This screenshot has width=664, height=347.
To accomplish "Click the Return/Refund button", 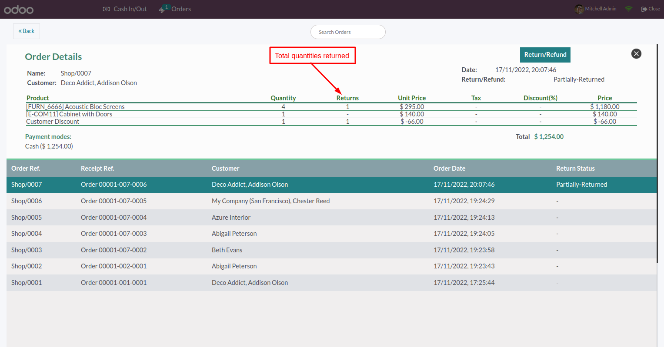I will pos(545,55).
